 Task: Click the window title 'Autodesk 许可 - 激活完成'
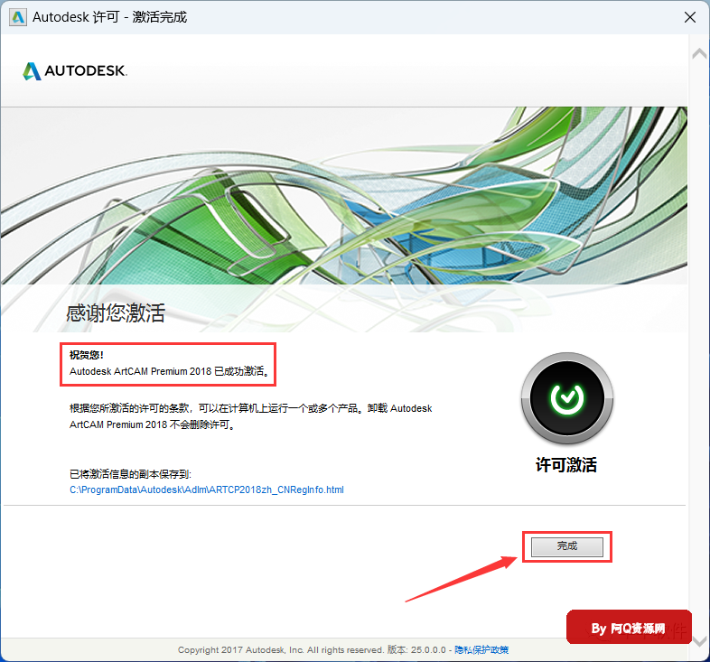tap(109, 17)
